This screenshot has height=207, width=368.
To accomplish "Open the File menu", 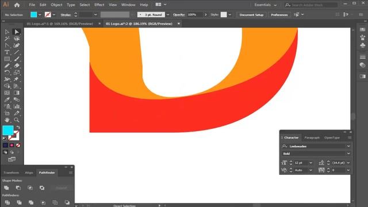I will click(32, 5).
